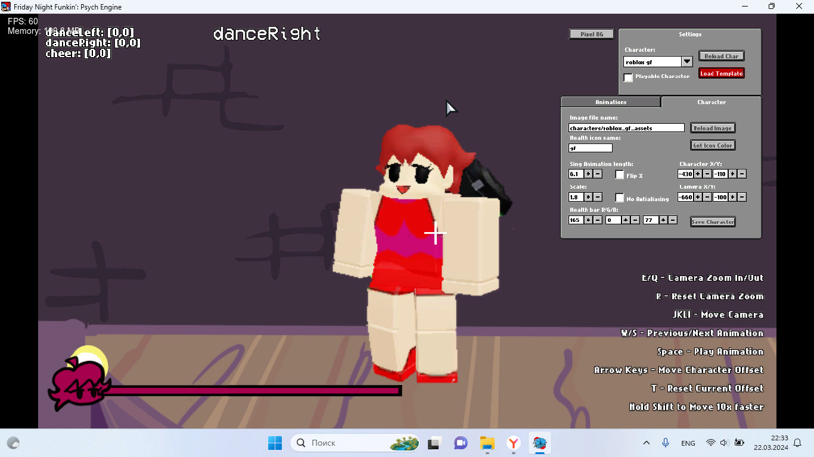Click the Save Character button
This screenshot has width=814, height=457.
[713, 221]
